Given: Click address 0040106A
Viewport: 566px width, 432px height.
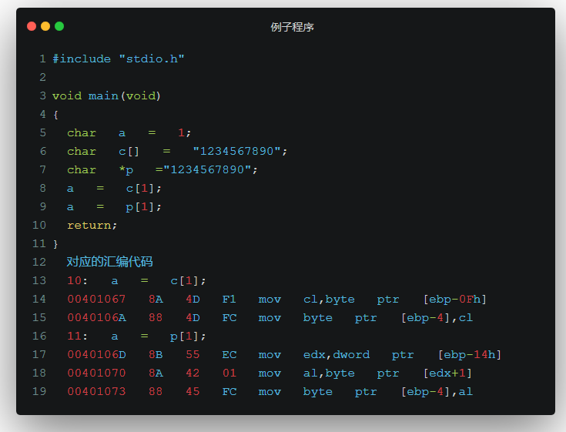Looking at the screenshot, I should pyautogui.click(x=96, y=318).
